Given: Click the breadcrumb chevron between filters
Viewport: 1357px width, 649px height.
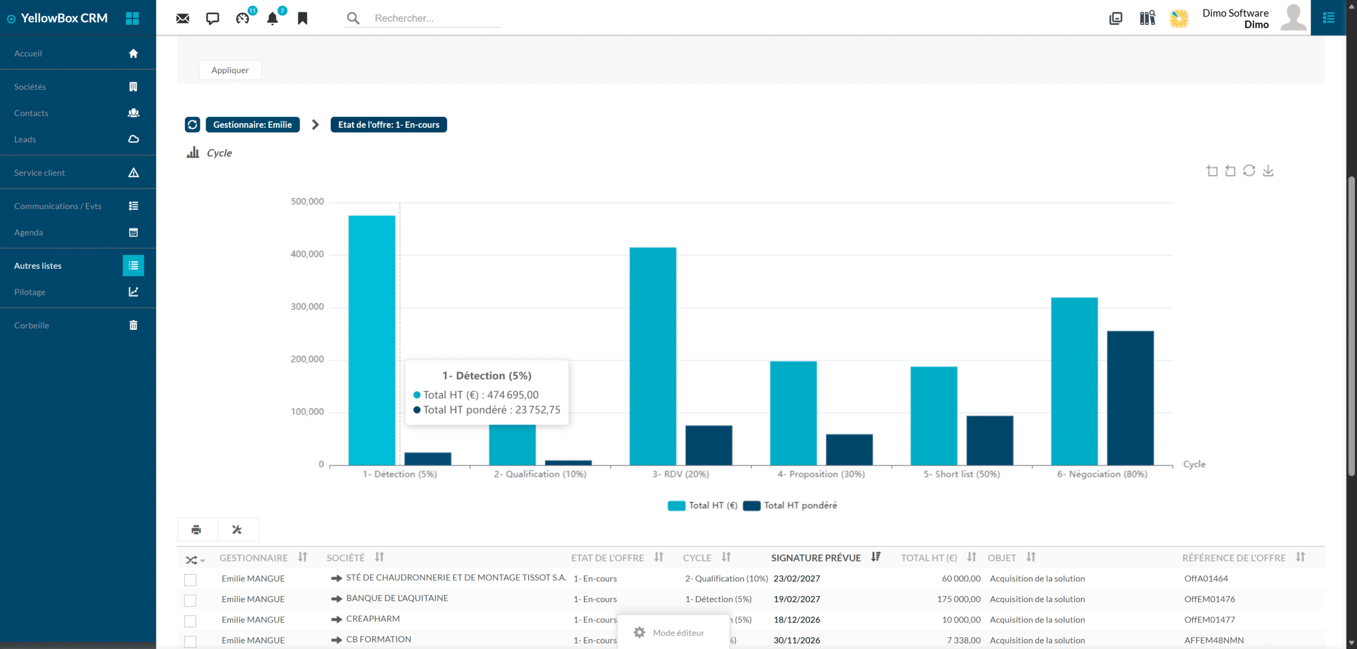Looking at the screenshot, I should (315, 125).
